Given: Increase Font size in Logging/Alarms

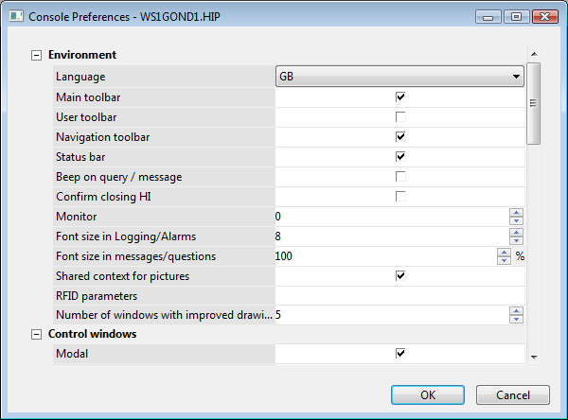Looking at the screenshot, I should tap(516, 232).
